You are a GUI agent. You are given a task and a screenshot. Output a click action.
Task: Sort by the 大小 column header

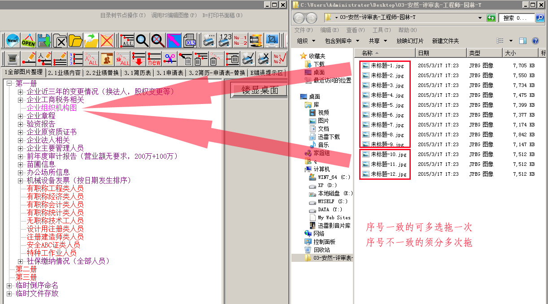point(520,53)
